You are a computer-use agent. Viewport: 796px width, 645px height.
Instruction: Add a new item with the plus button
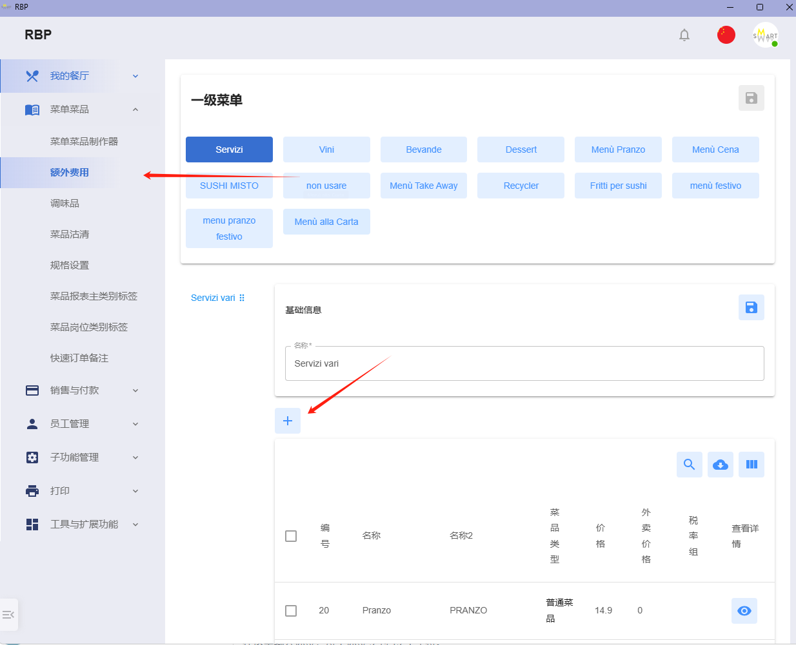288,421
